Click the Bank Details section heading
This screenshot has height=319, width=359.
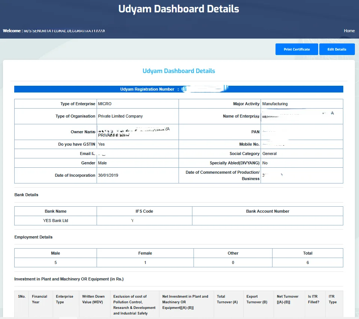coord(26,195)
